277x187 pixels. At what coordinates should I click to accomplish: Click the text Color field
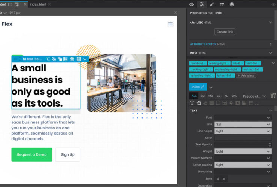tap(243, 138)
